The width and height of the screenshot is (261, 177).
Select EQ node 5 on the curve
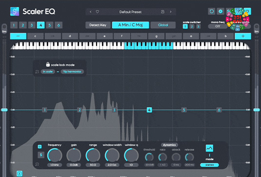[x=184, y=110]
